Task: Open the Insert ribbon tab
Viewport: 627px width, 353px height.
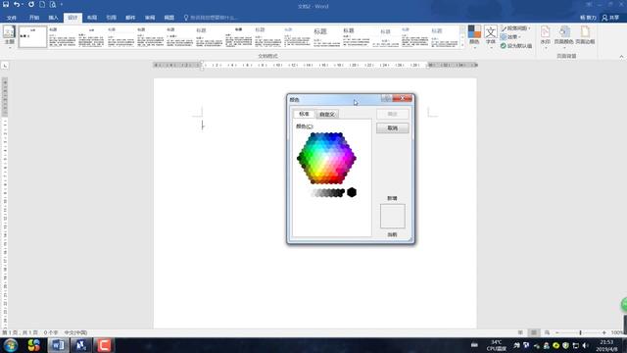Action: point(53,18)
